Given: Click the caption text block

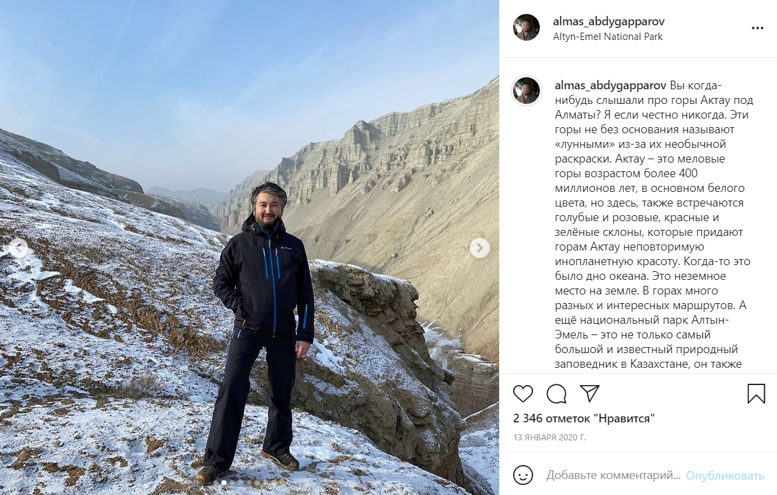Looking at the screenshot, I should coord(654,225).
